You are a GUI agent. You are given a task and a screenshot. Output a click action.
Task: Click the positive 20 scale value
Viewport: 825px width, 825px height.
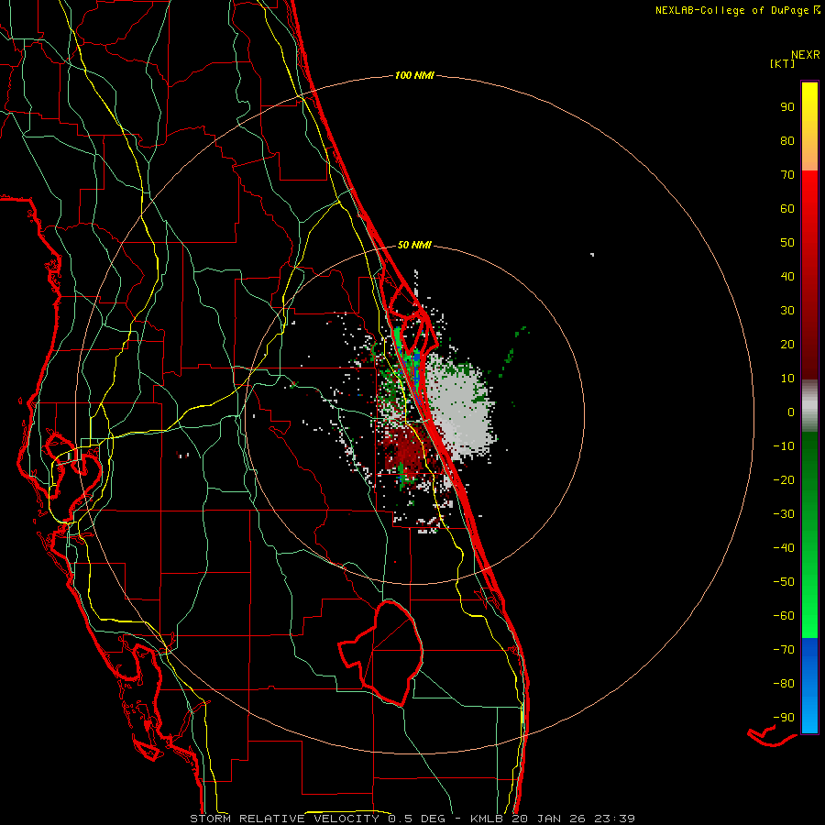(x=787, y=345)
